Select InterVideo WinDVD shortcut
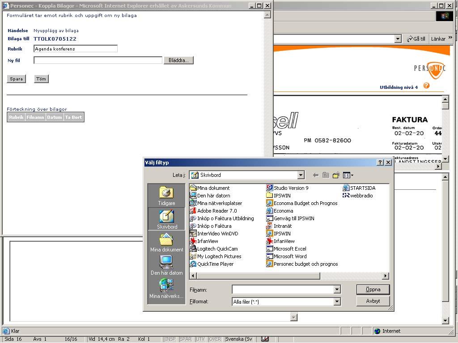 click(214, 233)
